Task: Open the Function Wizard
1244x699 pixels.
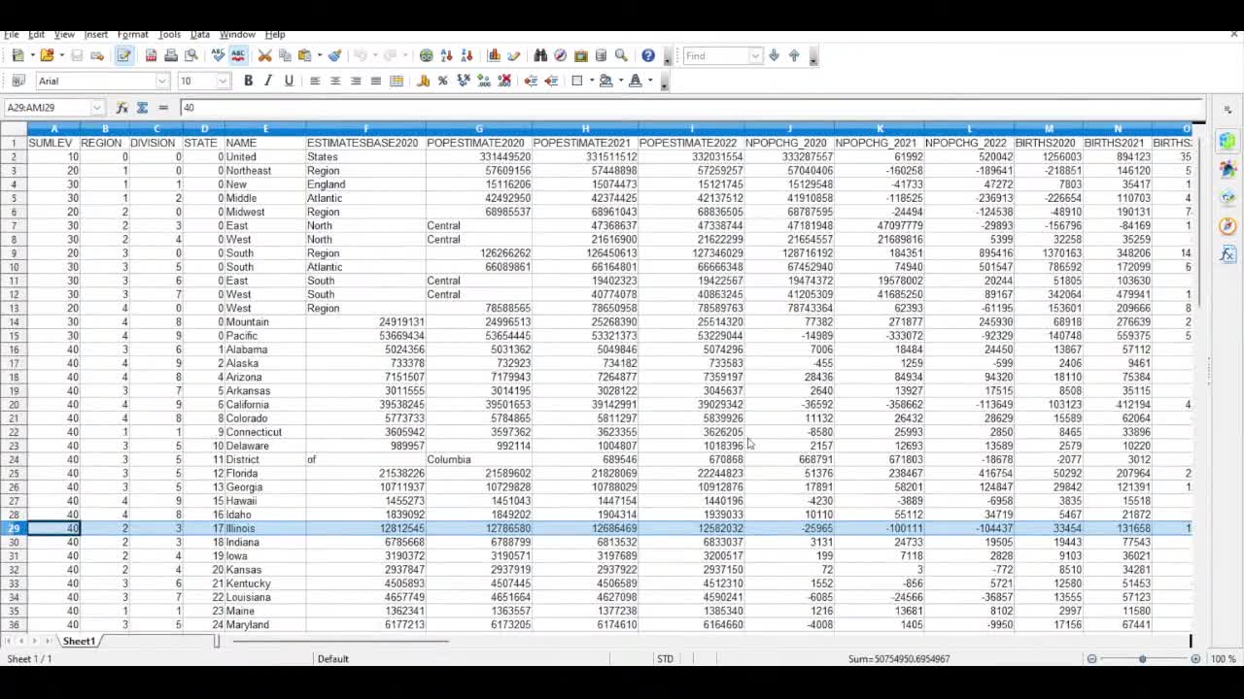Action: pos(122,108)
